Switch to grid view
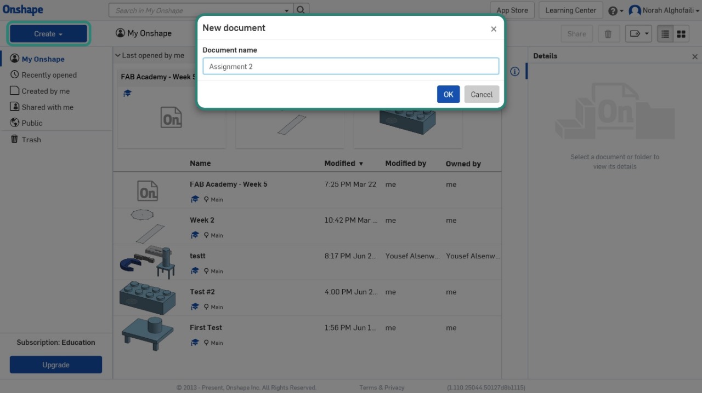Image resolution: width=702 pixels, height=393 pixels. coord(681,34)
